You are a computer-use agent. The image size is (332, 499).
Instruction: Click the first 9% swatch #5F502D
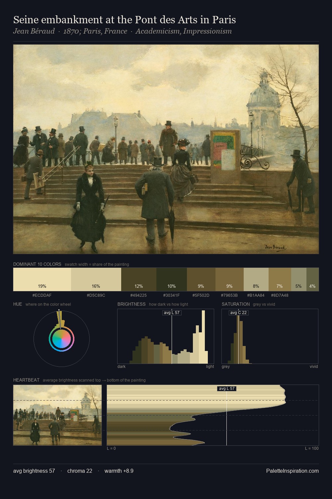[201, 279]
